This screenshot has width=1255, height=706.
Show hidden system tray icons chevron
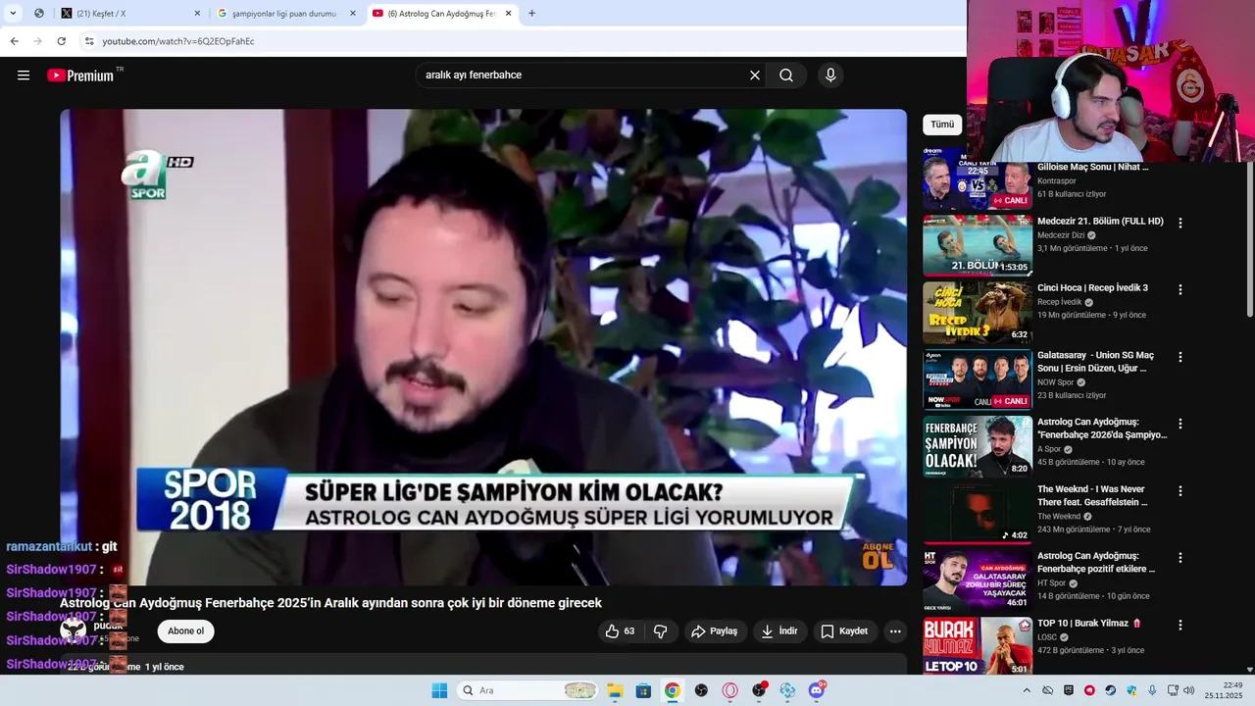pyautogui.click(x=1027, y=690)
